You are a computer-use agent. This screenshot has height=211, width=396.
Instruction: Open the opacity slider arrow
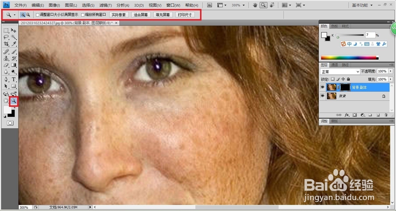pos(391,71)
